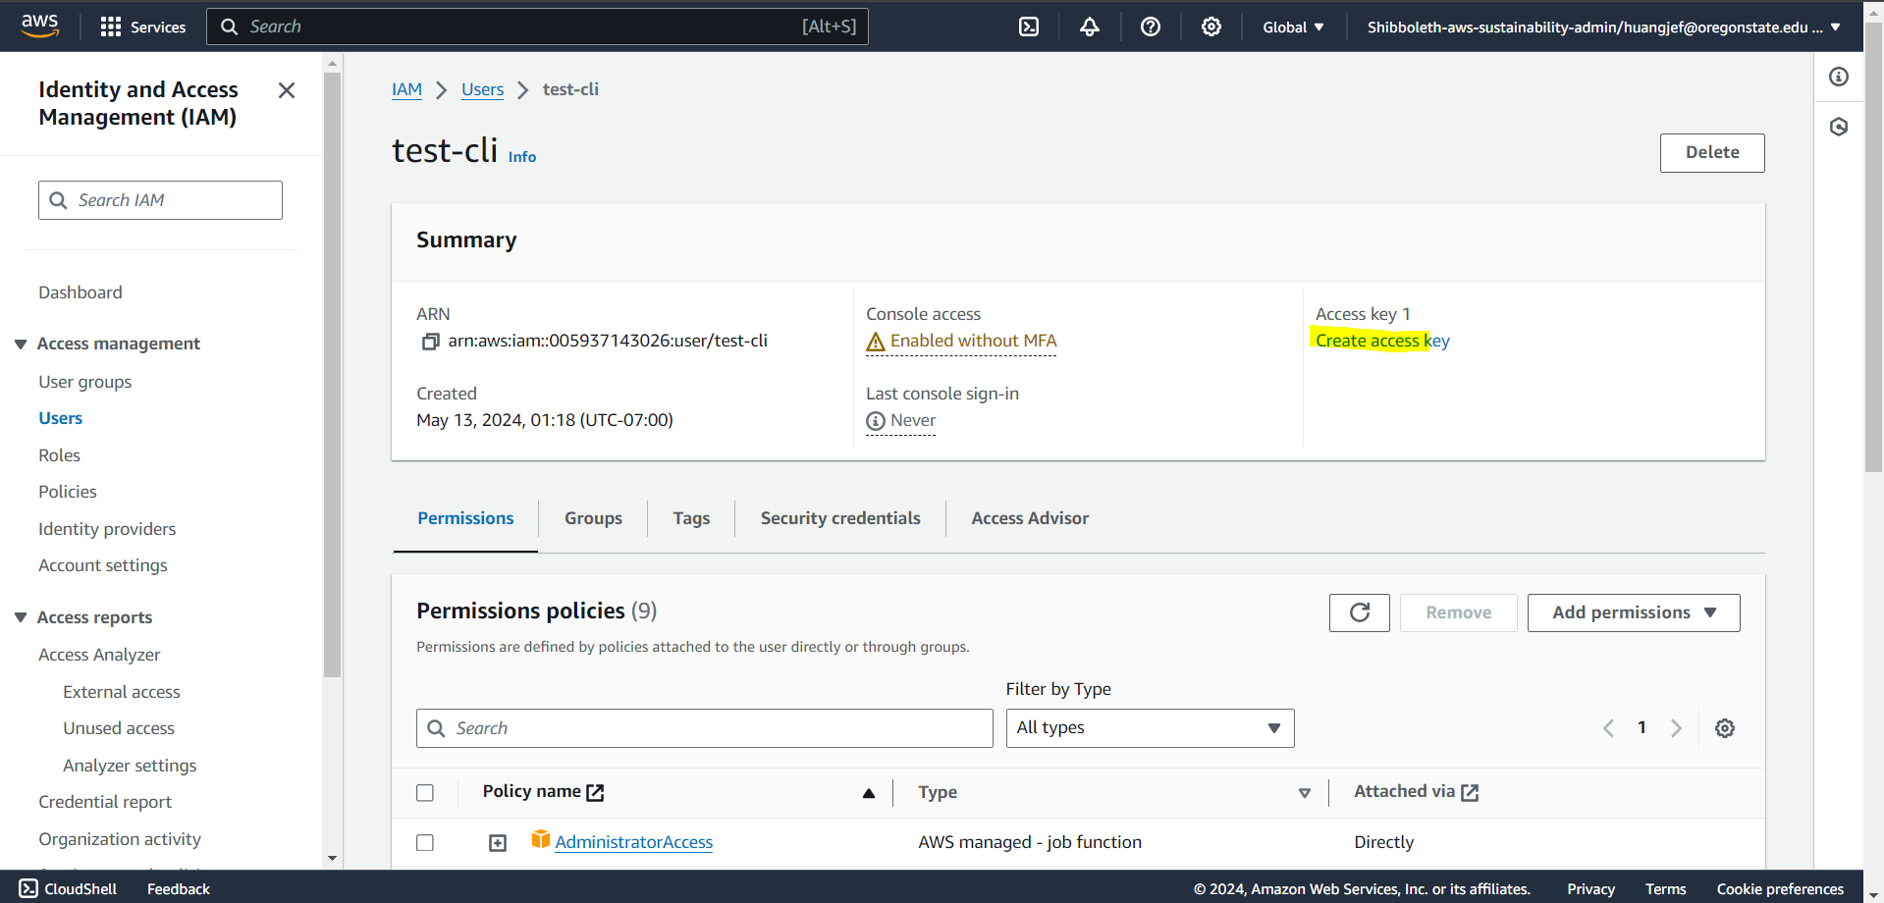Open Unused access under Access Analyzer
This screenshot has width=1884, height=903.
coord(119,728)
